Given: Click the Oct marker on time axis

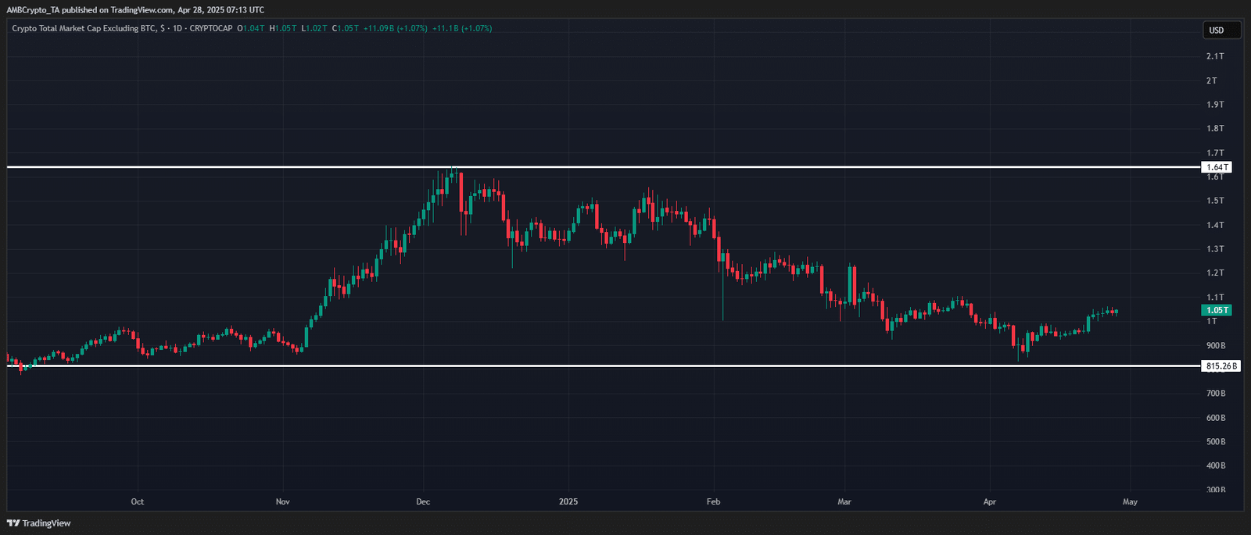Looking at the screenshot, I should [138, 501].
